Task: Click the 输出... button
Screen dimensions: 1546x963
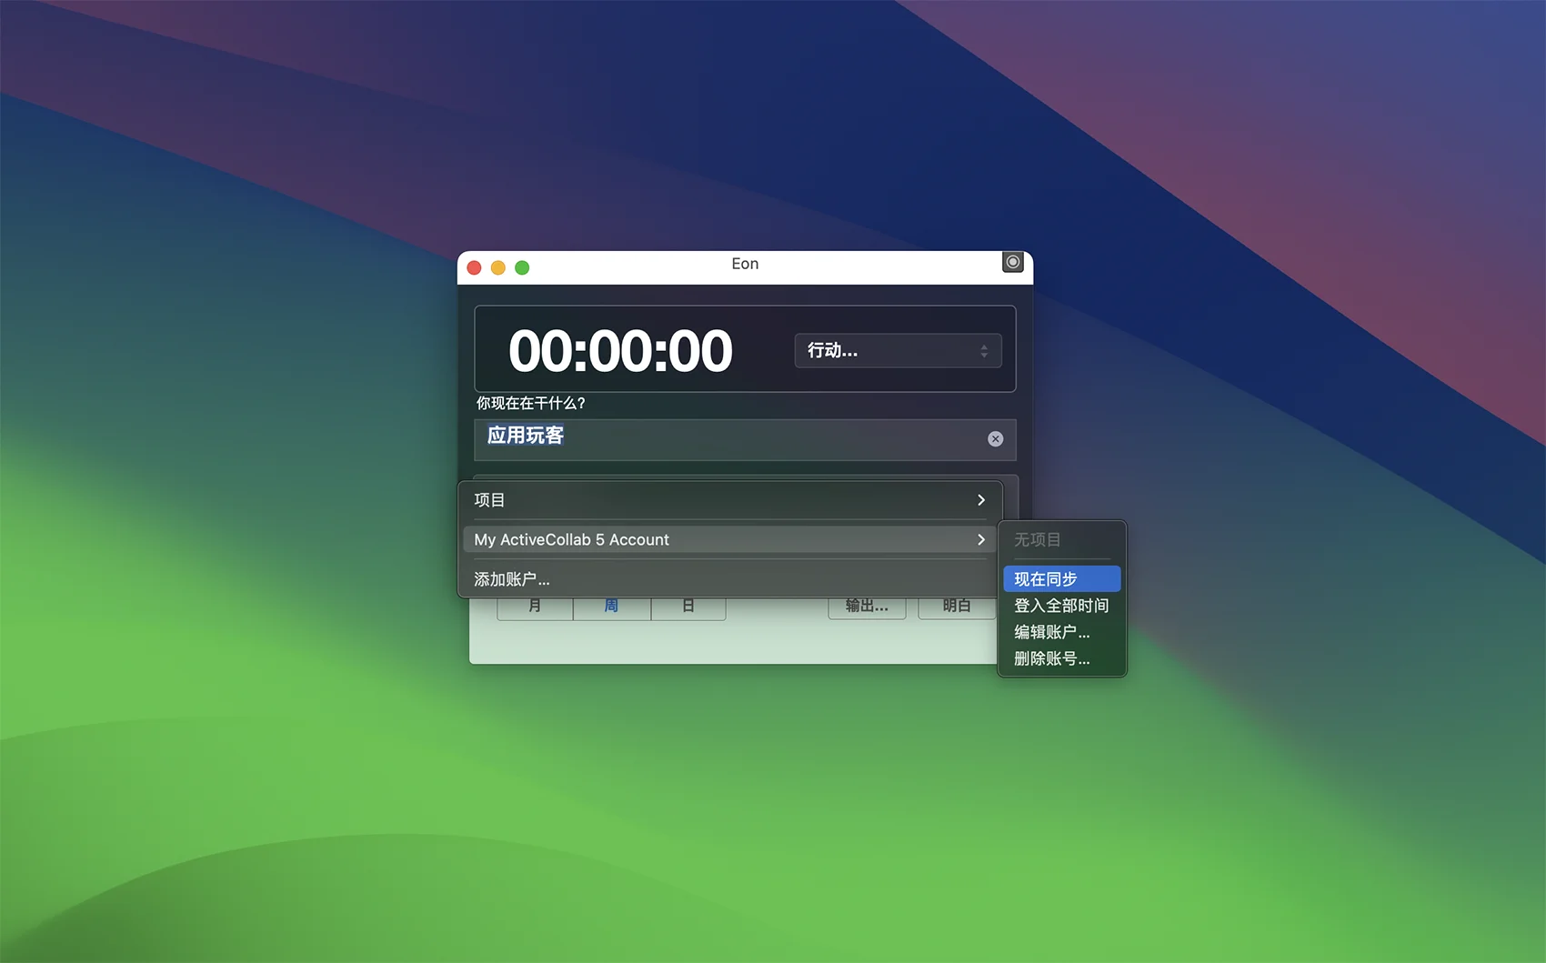Action: (x=867, y=608)
